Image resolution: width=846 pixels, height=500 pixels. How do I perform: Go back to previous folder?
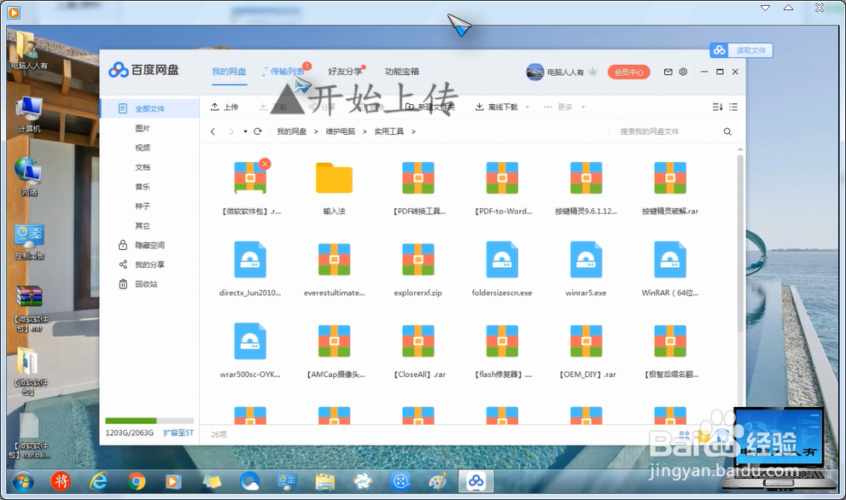click(213, 131)
